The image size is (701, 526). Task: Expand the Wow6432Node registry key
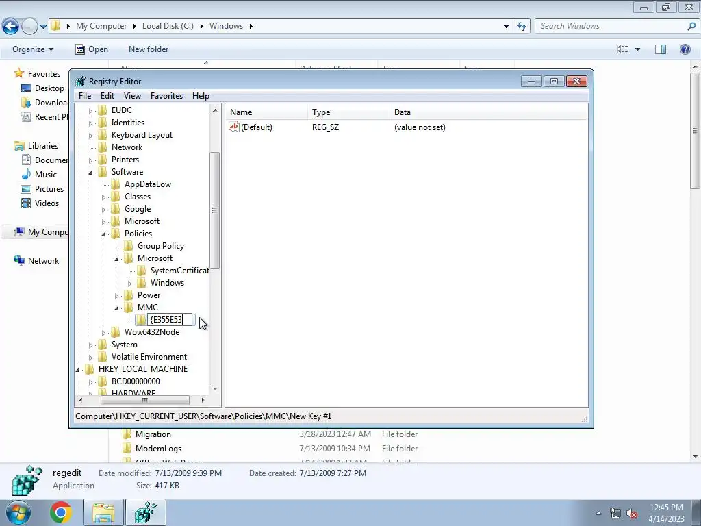pos(103,333)
